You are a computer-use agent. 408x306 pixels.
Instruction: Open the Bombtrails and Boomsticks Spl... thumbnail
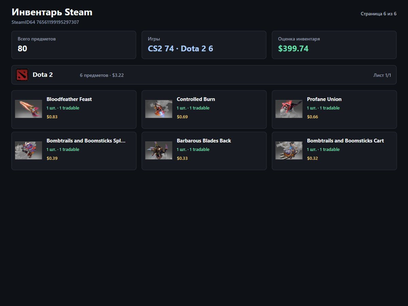click(29, 151)
